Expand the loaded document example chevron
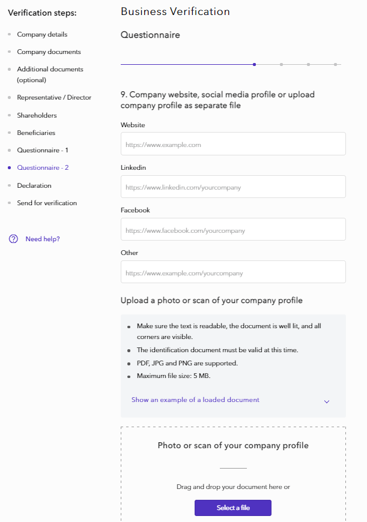The image size is (367, 522). tap(327, 401)
